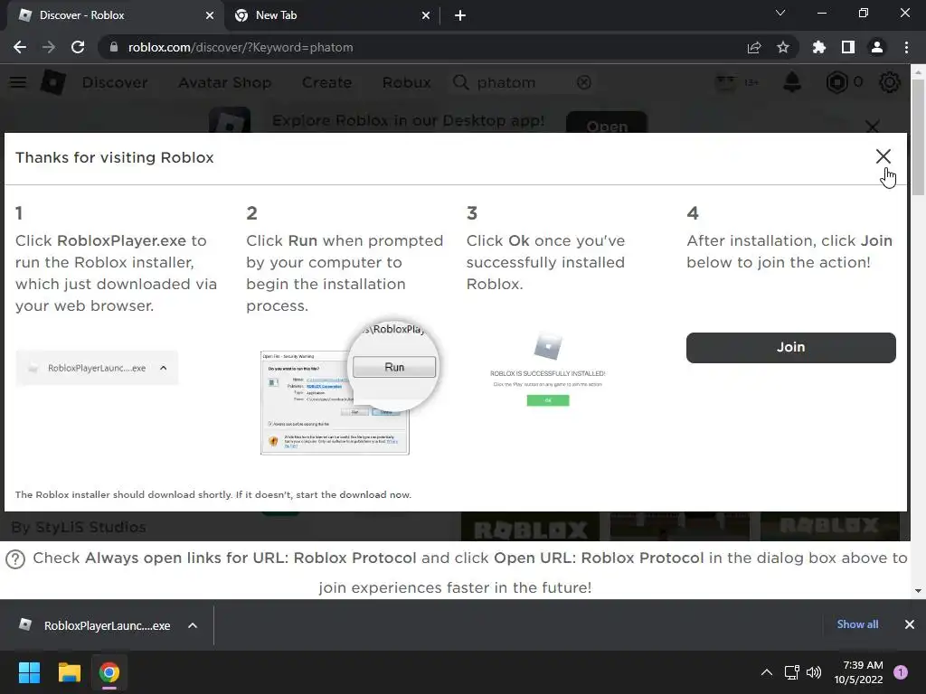
Task: Open Discover menu item
Action: (x=115, y=82)
